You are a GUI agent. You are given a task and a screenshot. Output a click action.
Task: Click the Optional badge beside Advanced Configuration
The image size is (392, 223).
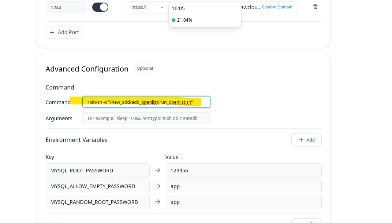(145, 68)
